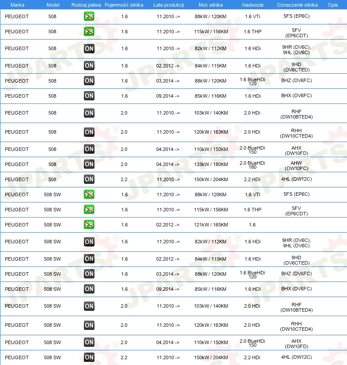Click the ON icon in the 508 SW 2.2 HDi row
This screenshot has height=365, width=347.
(89, 357)
